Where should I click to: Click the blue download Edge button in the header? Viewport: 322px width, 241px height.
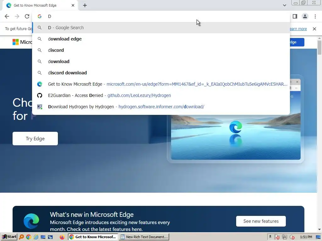click(x=297, y=42)
